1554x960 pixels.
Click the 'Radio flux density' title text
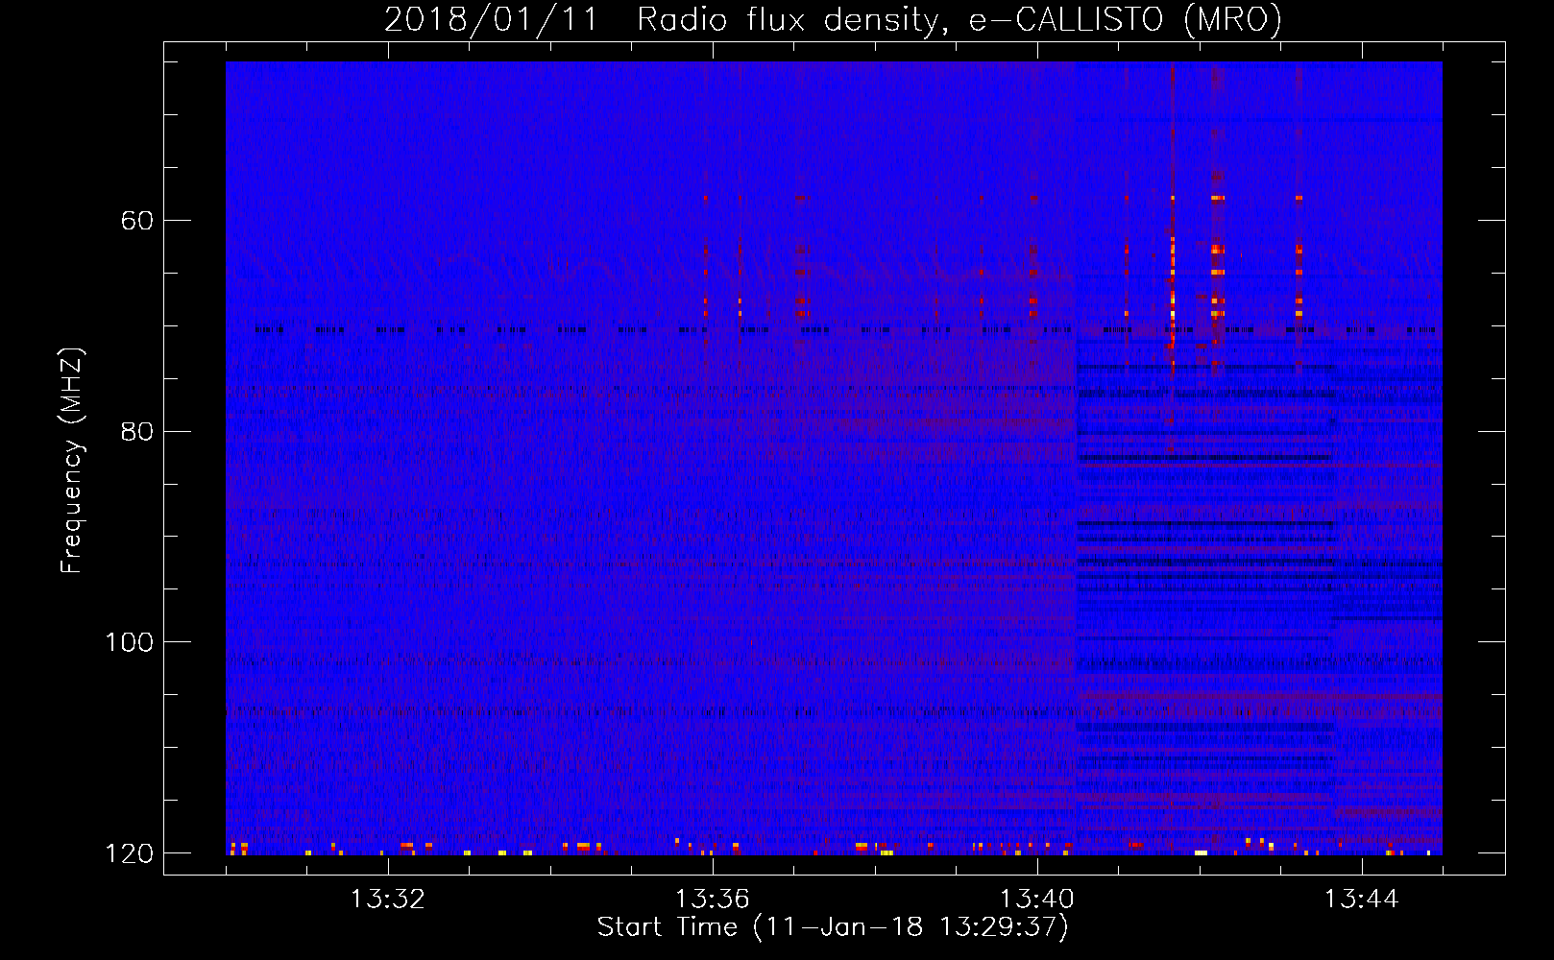click(794, 20)
